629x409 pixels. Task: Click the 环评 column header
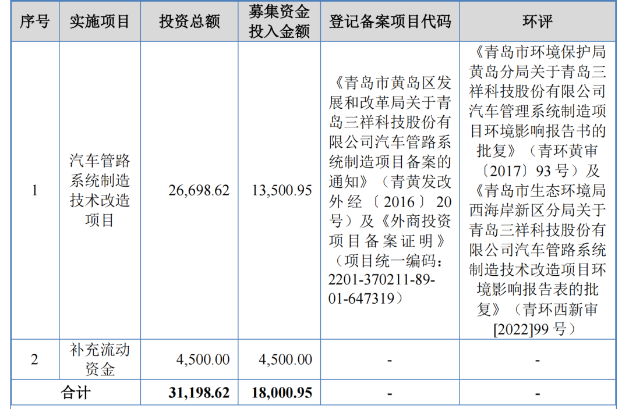(x=538, y=21)
